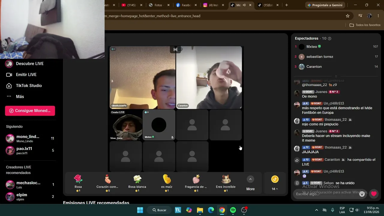The height and width of the screenshot is (216, 384).
Task: Click username thomaaas_22 on the JAJAJAJA message
Action: pyautogui.click(x=335, y=147)
